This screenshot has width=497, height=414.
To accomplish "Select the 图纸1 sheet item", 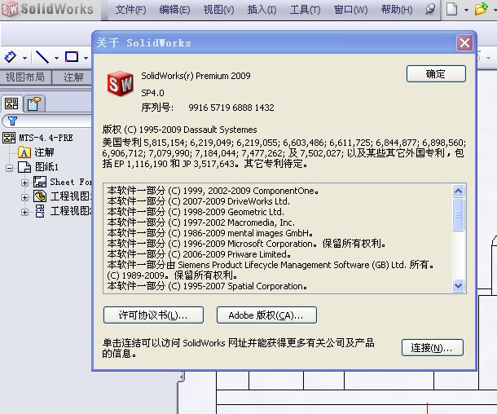I will pyautogui.click(x=46, y=167).
